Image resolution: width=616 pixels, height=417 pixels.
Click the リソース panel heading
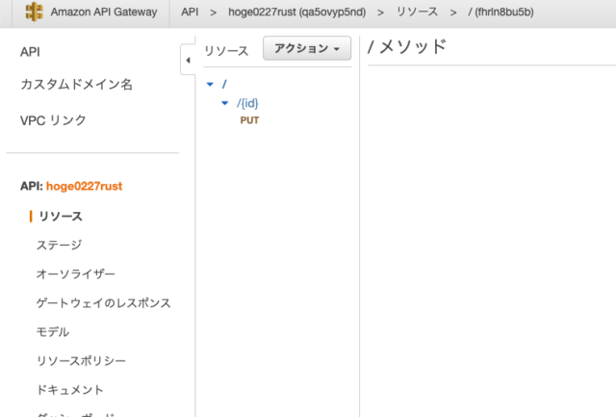pos(226,51)
